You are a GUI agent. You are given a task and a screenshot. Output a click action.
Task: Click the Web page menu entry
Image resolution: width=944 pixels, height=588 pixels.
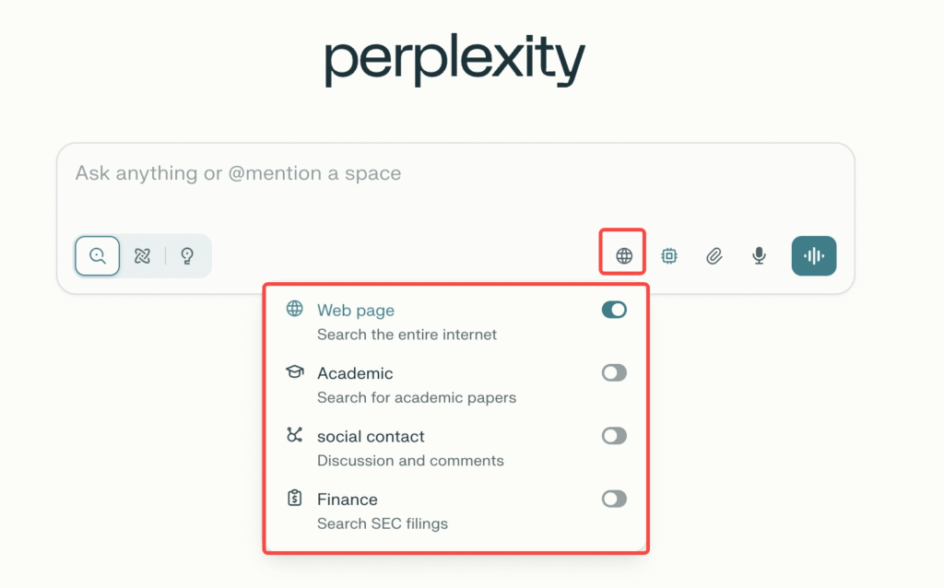pyautogui.click(x=356, y=311)
